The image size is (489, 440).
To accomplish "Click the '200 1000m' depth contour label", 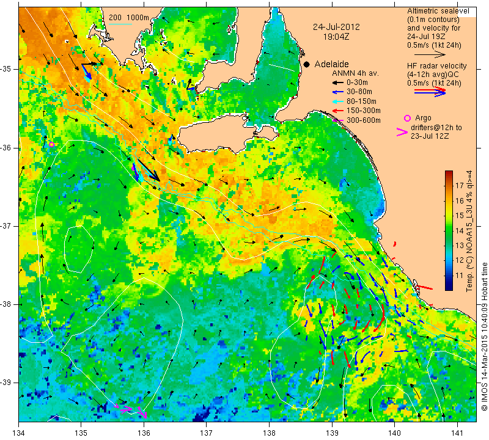I will tap(129, 18).
